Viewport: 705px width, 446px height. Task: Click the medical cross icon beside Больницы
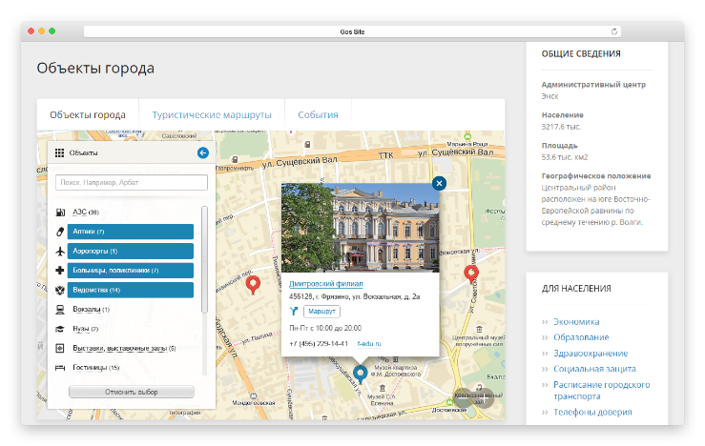click(x=60, y=271)
